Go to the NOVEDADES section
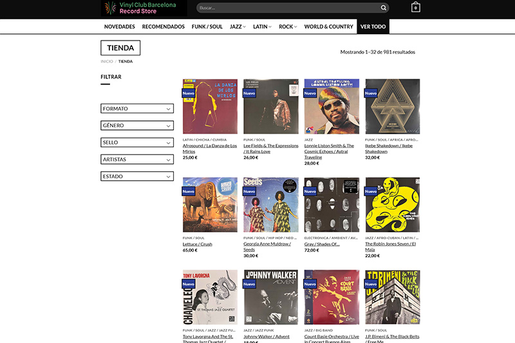Screen dimensions: 515x343 120,26
